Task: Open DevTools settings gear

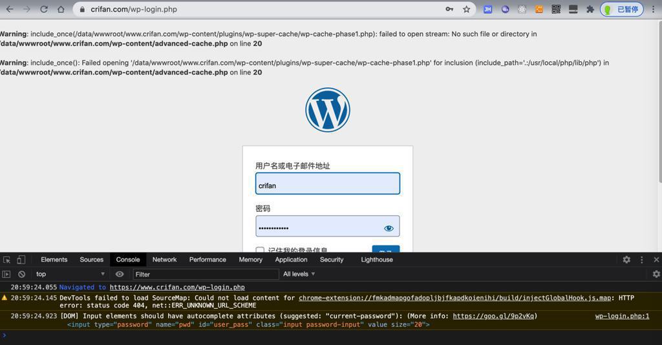Action: point(626,260)
